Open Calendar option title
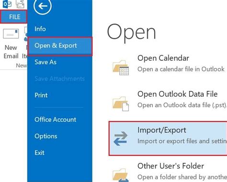Viewport: 227px width, 182px height. point(163,58)
